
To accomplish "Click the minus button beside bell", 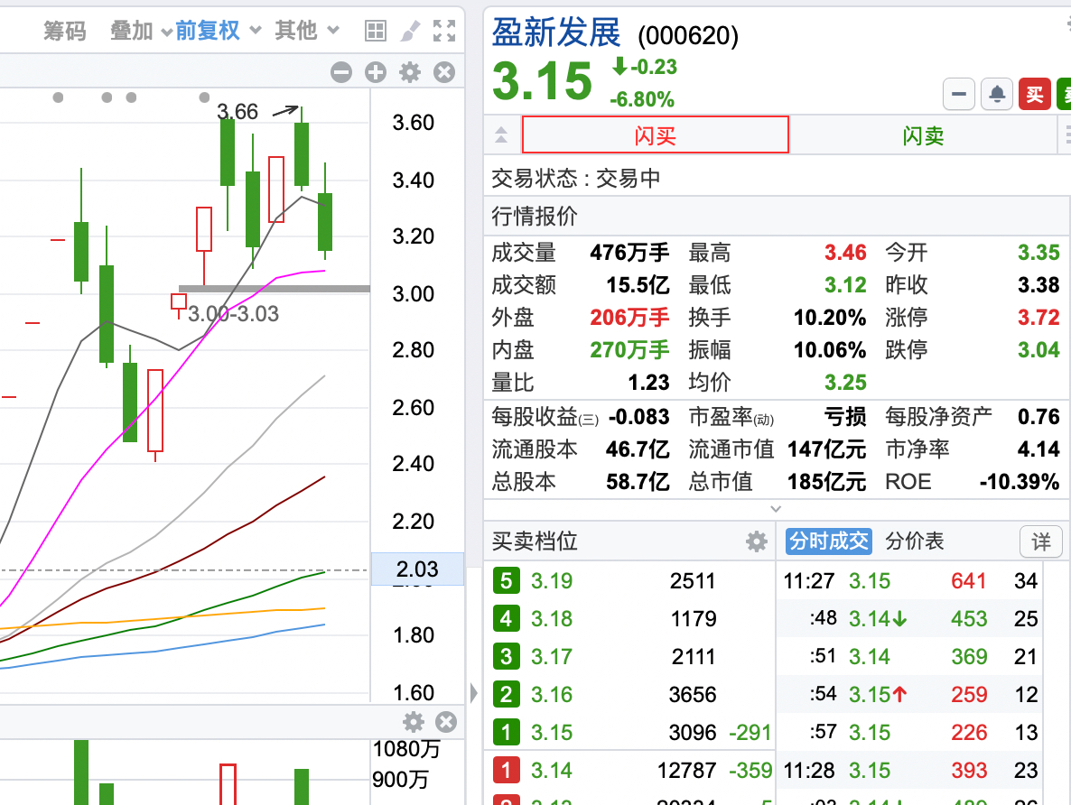I will (x=959, y=94).
